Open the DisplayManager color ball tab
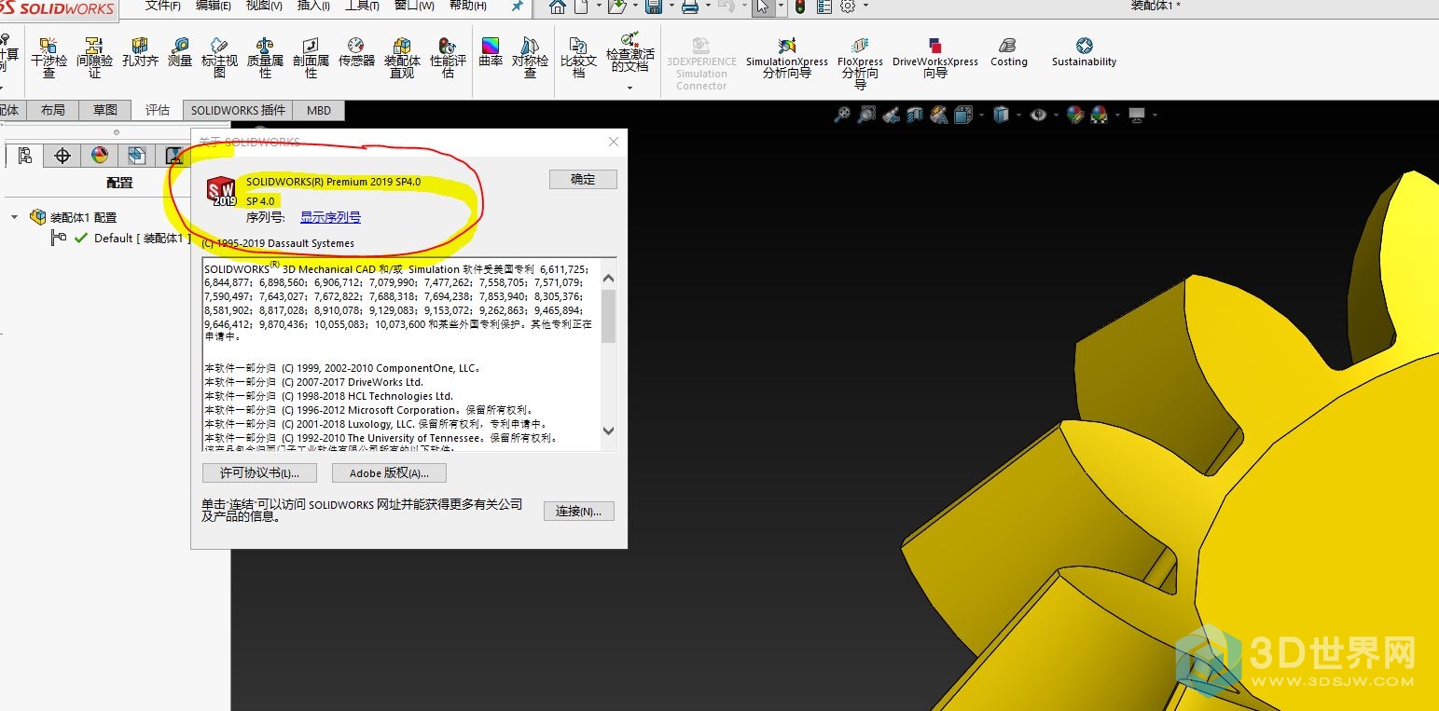The image size is (1439, 711). tap(100, 156)
